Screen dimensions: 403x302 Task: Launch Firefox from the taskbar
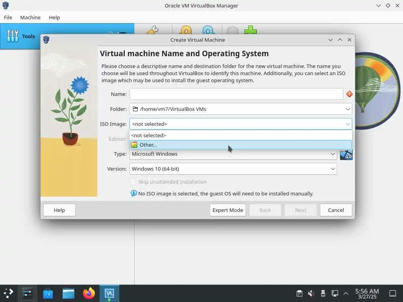pyautogui.click(x=89, y=293)
